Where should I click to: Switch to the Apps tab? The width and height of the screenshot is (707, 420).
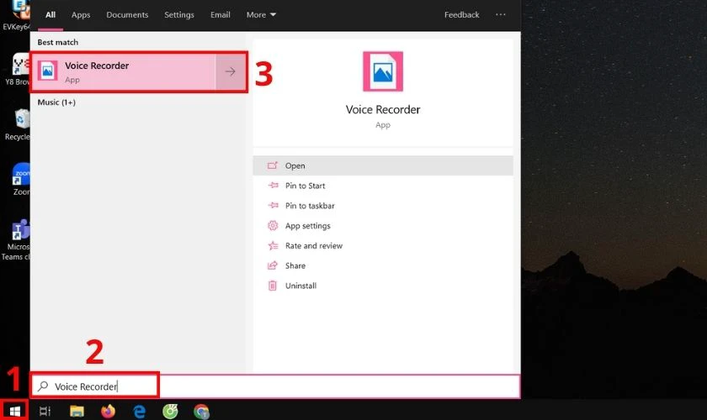click(x=81, y=15)
